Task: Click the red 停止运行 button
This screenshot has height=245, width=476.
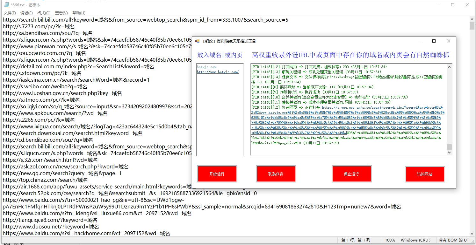Action: click(x=351, y=174)
